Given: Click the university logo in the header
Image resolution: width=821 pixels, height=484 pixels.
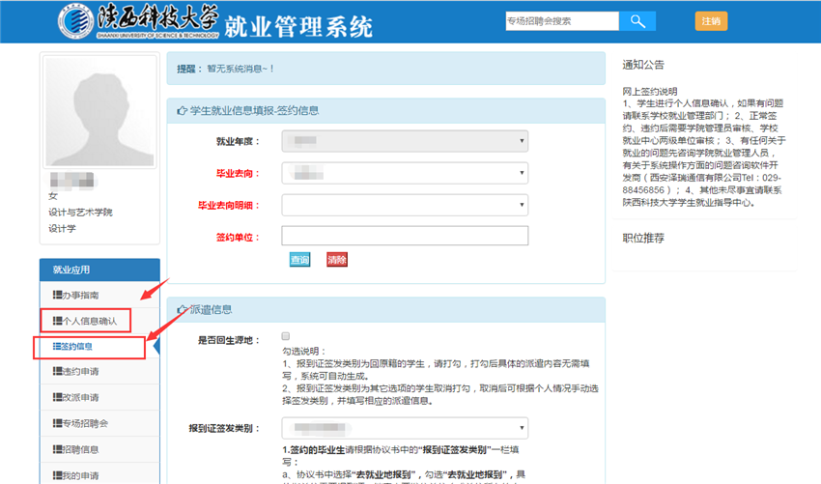Looking at the screenshot, I should pyautogui.click(x=77, y=23).
